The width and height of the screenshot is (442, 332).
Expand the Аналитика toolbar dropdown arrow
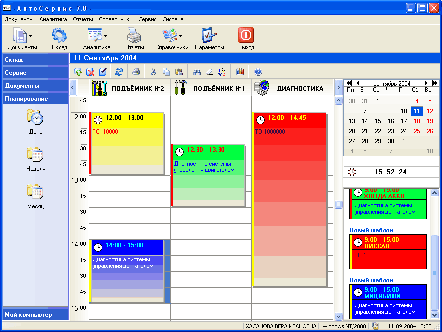(105, 36)
